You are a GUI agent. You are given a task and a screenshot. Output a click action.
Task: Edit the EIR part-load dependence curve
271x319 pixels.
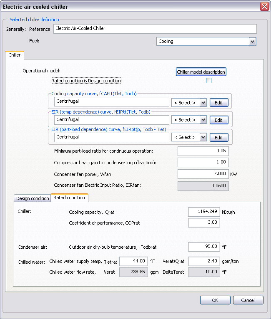218,137
